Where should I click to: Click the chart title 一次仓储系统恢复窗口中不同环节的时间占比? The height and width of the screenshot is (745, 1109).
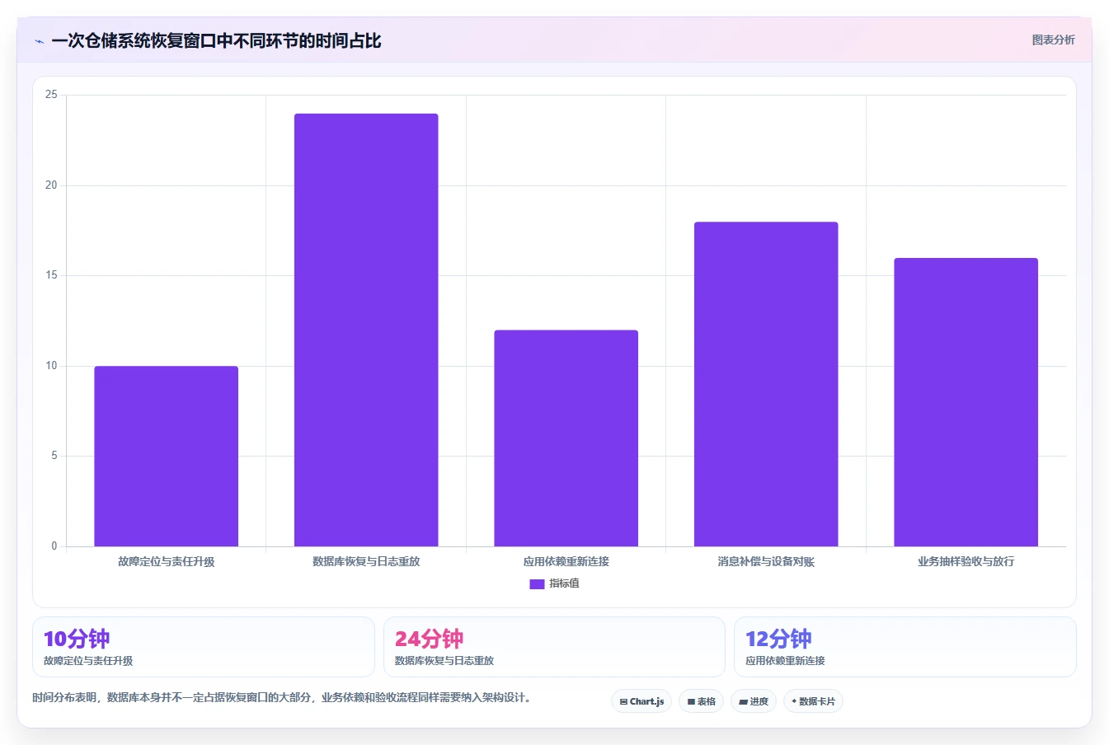(x=216, y=40)
